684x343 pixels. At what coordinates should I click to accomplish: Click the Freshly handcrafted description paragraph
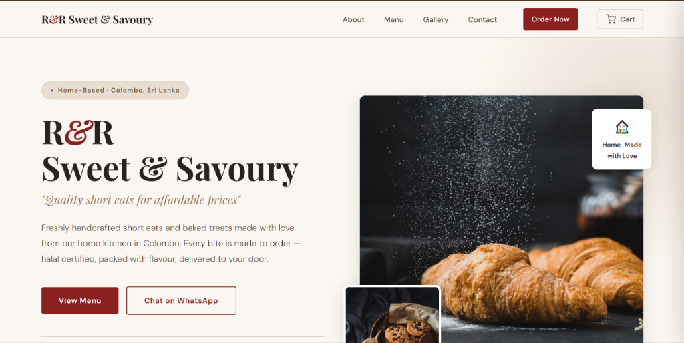171,243
